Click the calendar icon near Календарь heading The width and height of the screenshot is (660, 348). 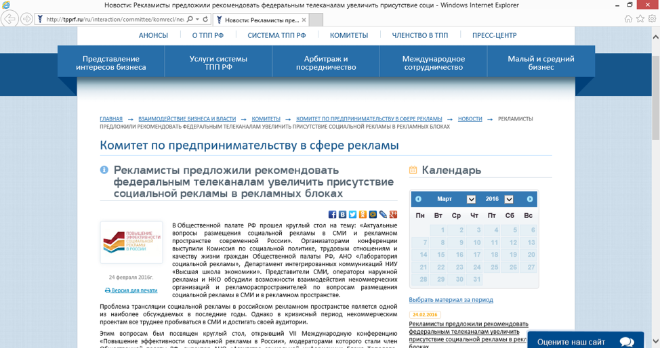(413, 170)
